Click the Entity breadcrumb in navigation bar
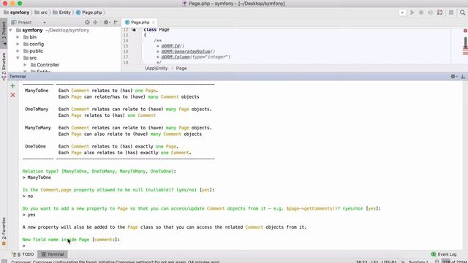The width and height of the screenshot is (468, 263). pyautogui.click(x=61, y=12)
